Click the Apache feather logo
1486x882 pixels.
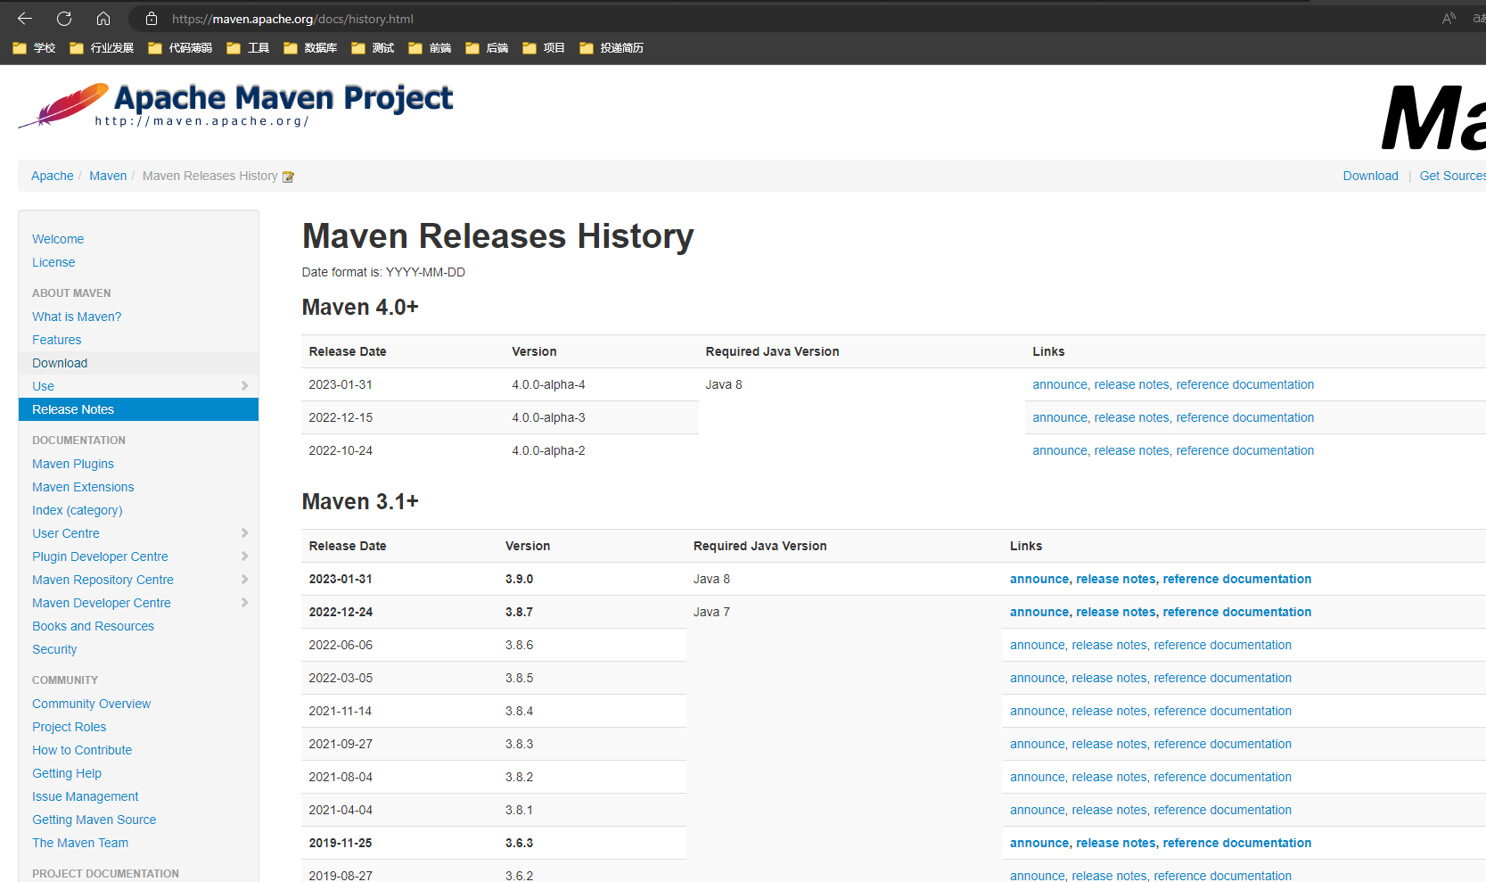[x=62, y=105]
